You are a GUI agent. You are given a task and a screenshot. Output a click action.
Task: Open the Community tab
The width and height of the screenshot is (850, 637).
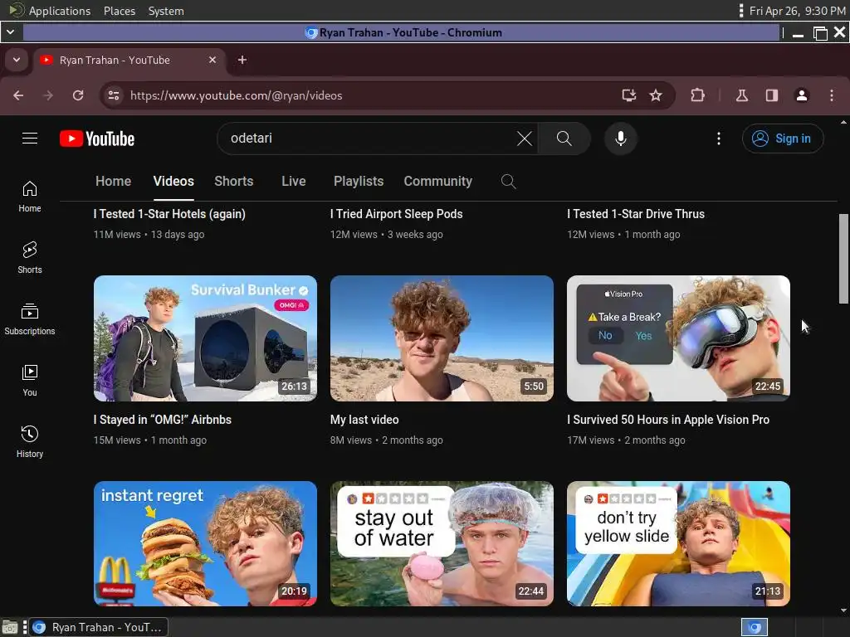click(438, 182)
